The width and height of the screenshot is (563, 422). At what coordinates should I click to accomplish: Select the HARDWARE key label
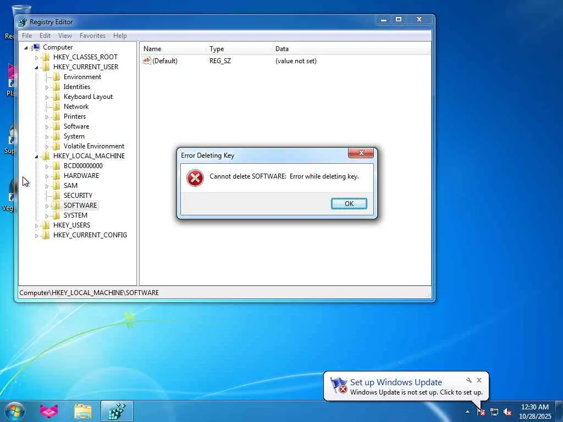pos(81,175)
